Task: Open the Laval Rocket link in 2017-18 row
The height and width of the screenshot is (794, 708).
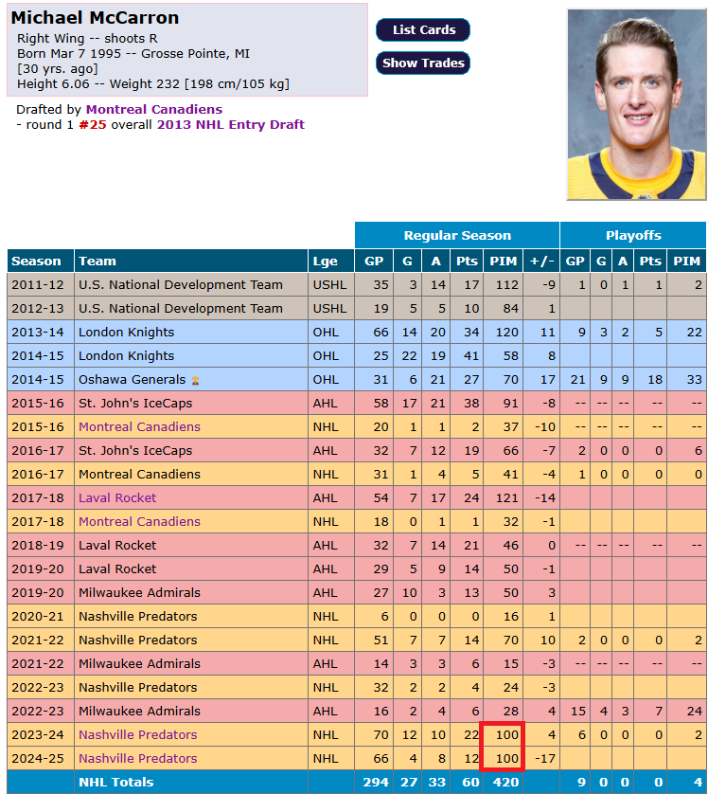Action: point(117,497)
